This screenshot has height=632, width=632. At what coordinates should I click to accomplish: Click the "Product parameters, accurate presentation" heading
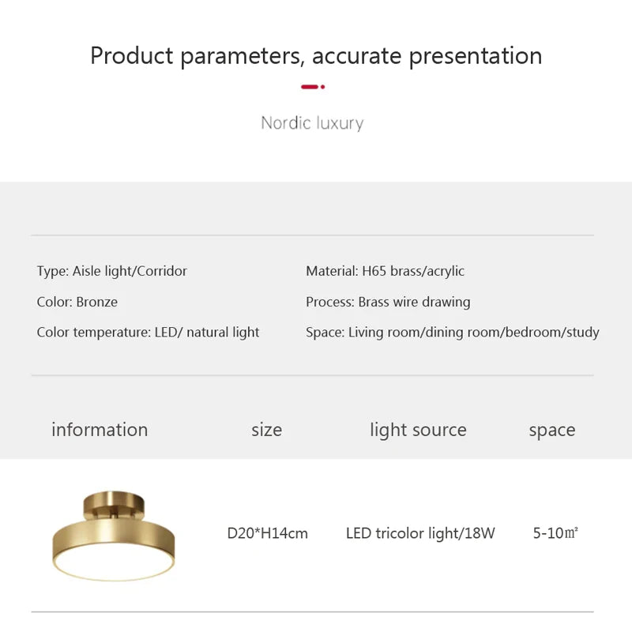(316, 56)
